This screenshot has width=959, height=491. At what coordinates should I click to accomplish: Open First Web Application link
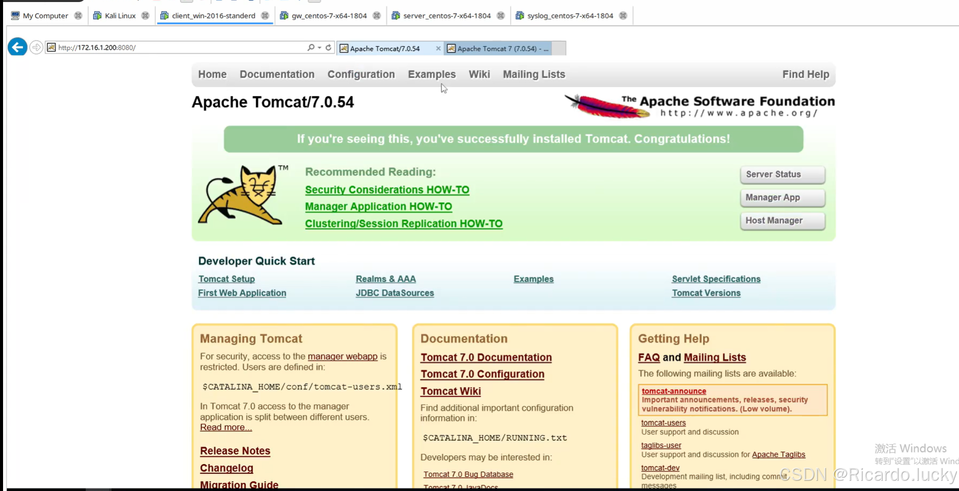point(242,293)
